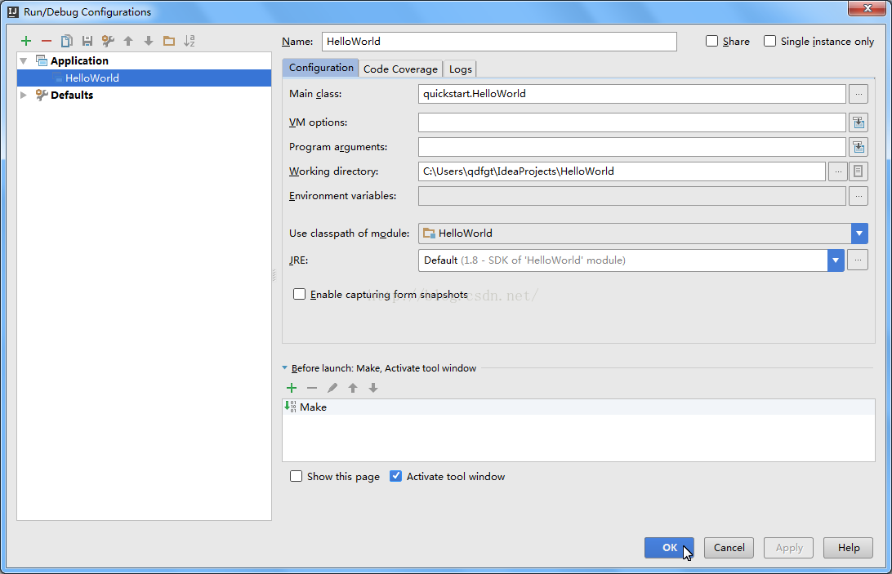The image size is (892, 574).
Task: Click into the Program arguments text field
Action: [x=631, y=147]
